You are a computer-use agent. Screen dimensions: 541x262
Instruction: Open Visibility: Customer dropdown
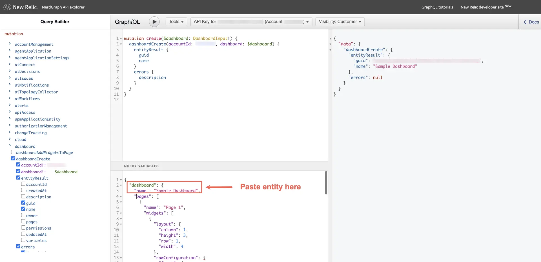point(340,22)
